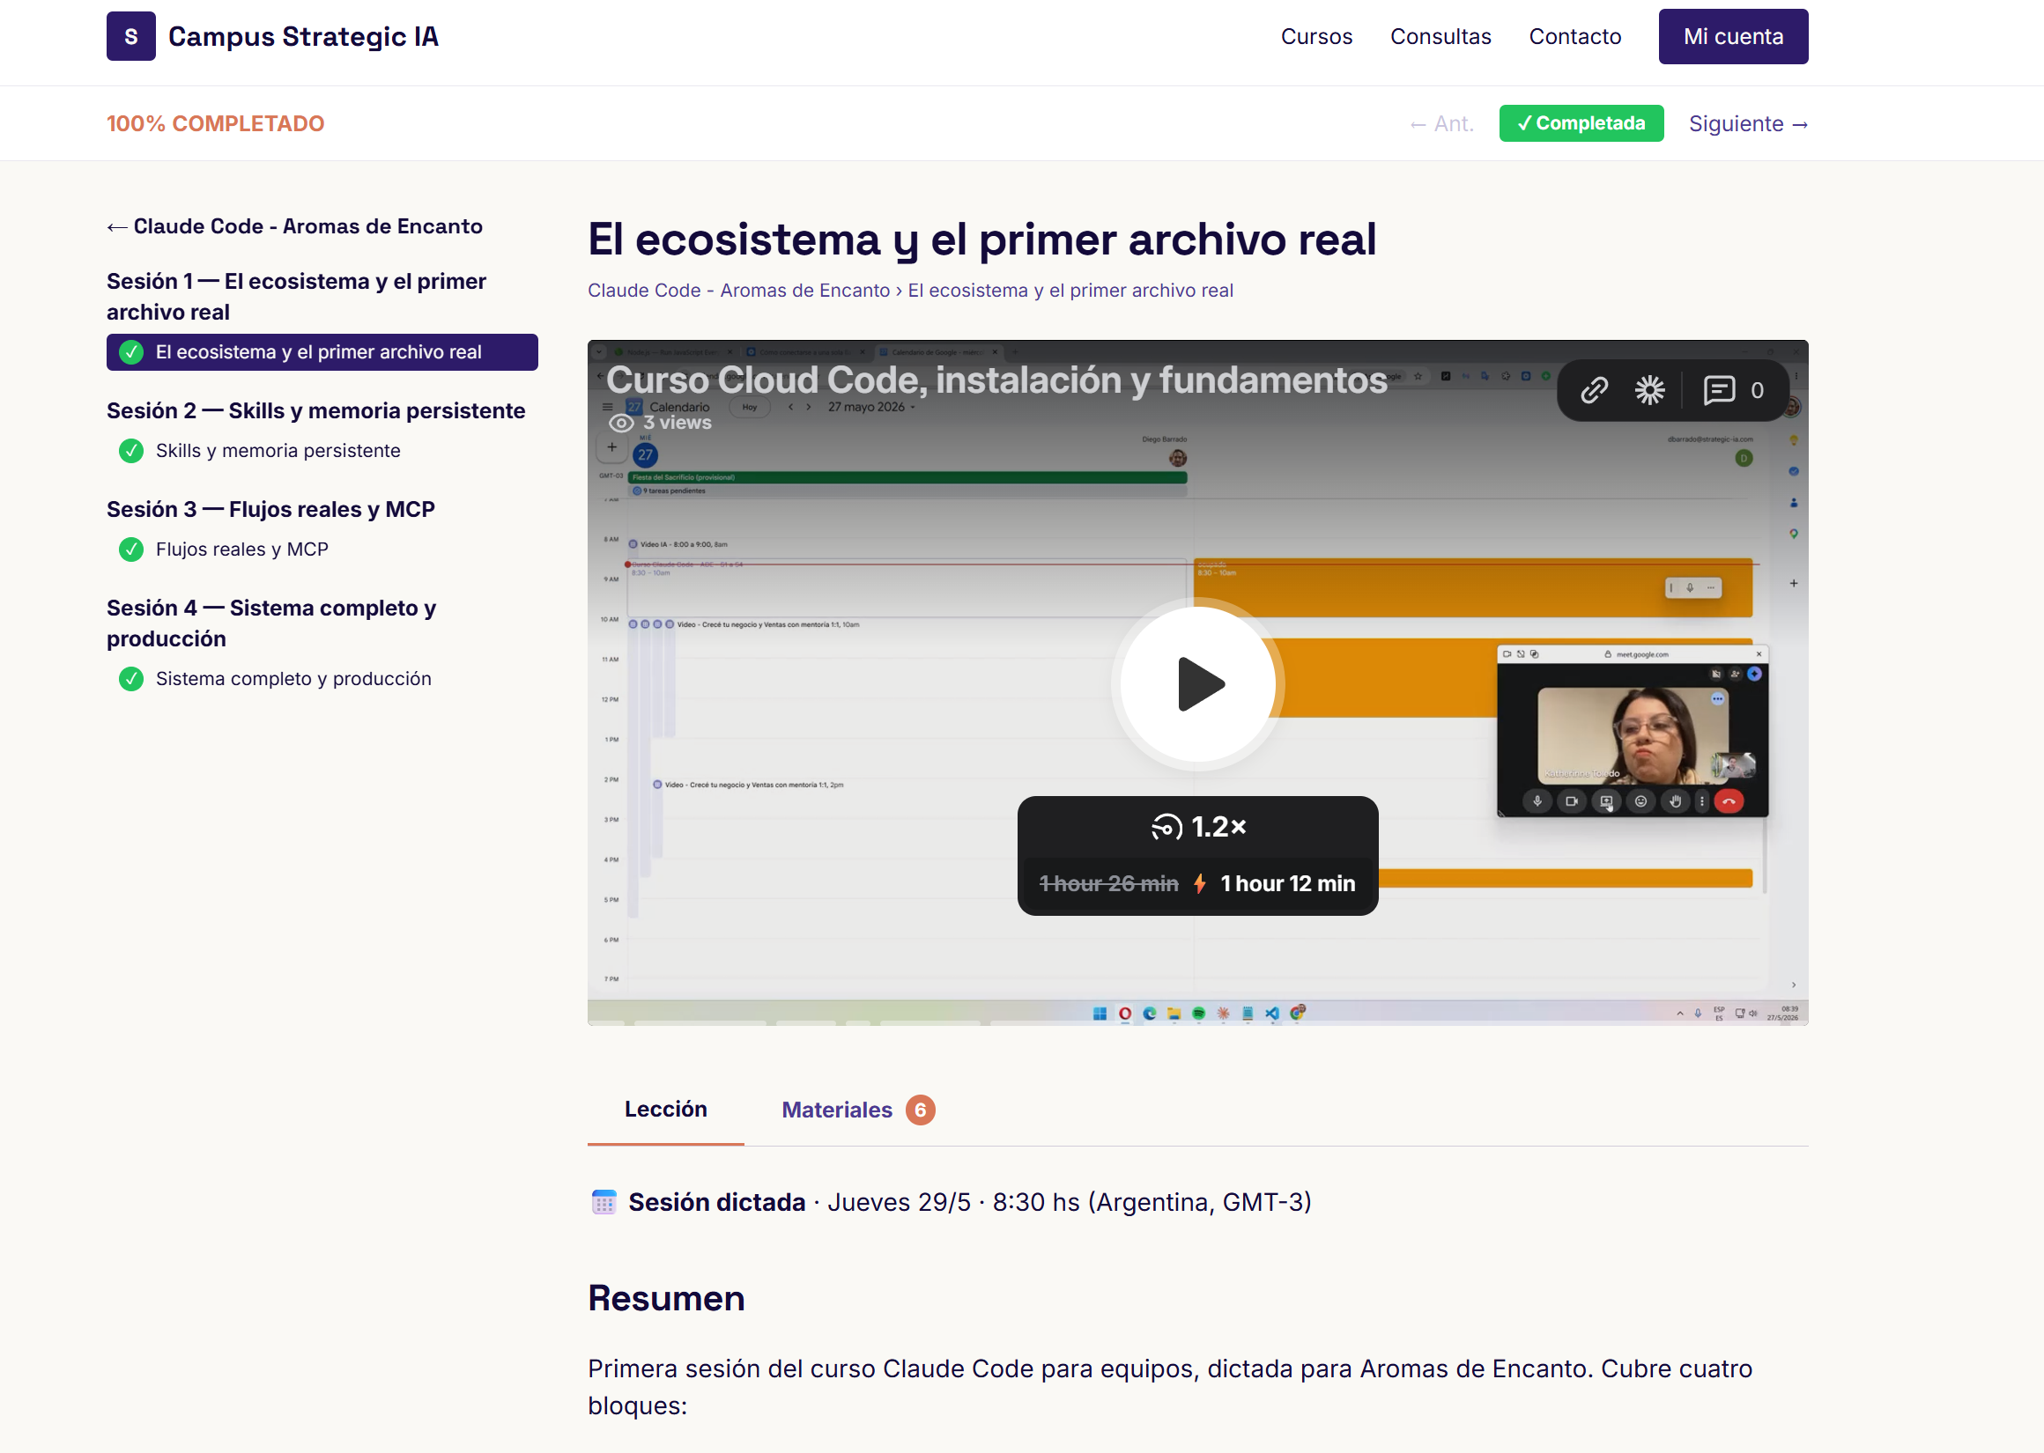Screen dimensions: 2044x1453
Task: Click the calendar icon beside Sesión dictada
Action: coord(604,1202)
